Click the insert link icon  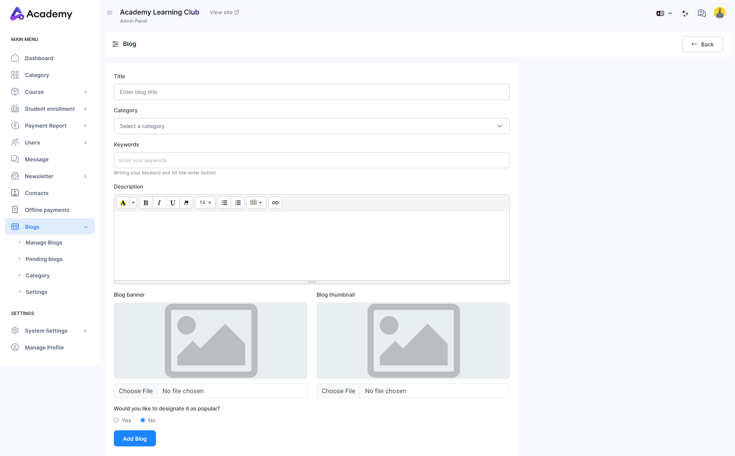click(275, 203)
